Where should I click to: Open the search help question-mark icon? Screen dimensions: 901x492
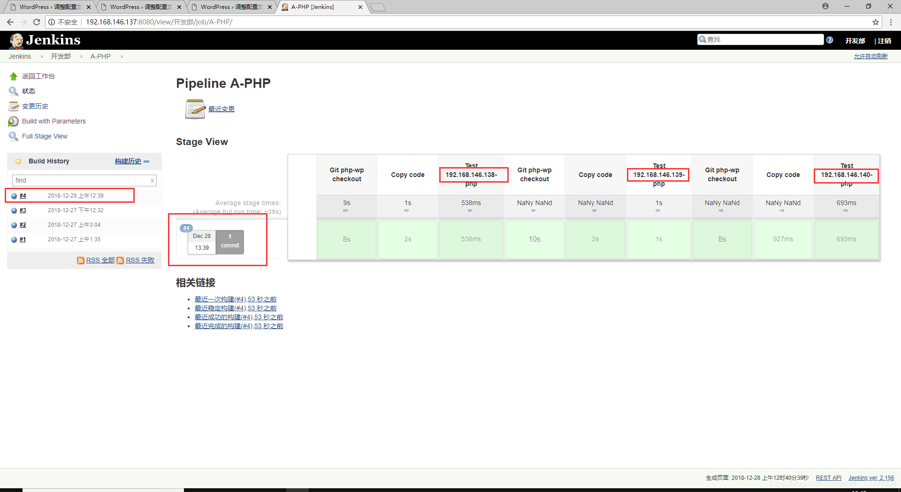pyautogui.click(x=830, y=40)
